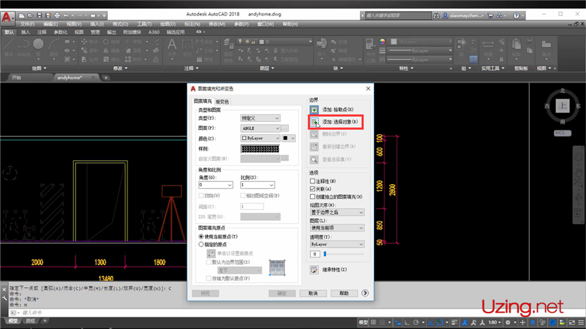Click the new drawing tab plus icon
The image size is (586, 329).
click(106, 78)
